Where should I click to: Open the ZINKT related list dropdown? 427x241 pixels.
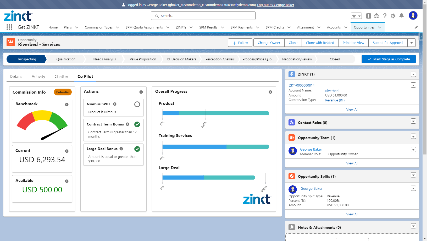pos(413,74)
